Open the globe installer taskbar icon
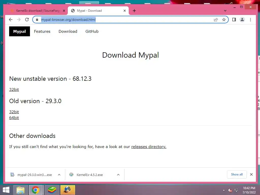260x195 pixels. (x=68, y=190)
